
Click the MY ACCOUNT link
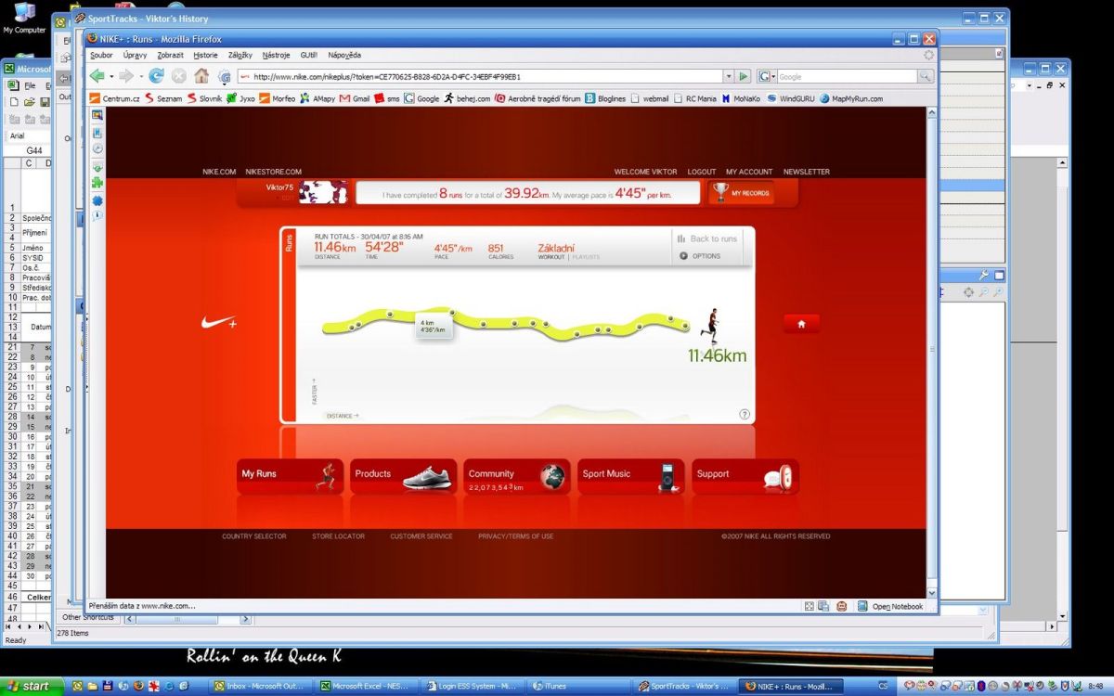[x=749, y=172]
